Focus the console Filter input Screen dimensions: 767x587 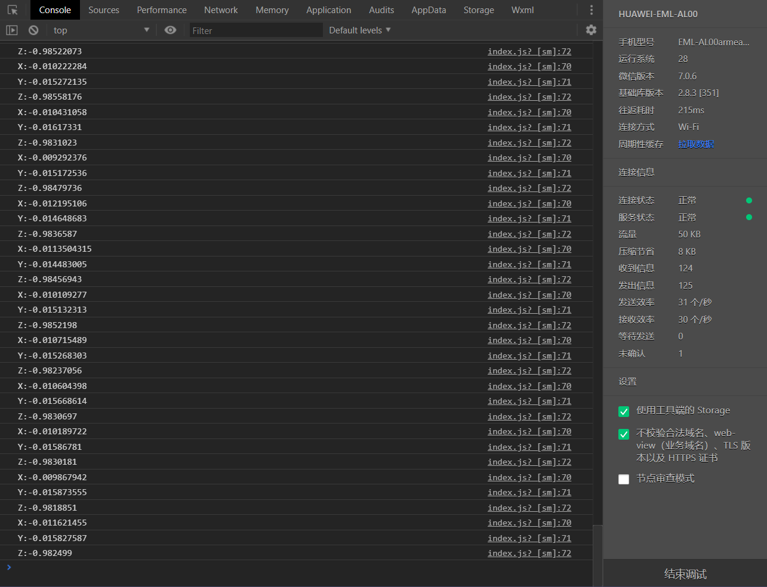click(x=256, y=30)
